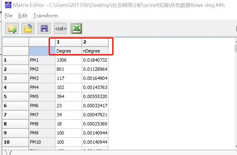Click nDegree cell 0.00555320
The image size is (237, 155).
pos(95,97)
